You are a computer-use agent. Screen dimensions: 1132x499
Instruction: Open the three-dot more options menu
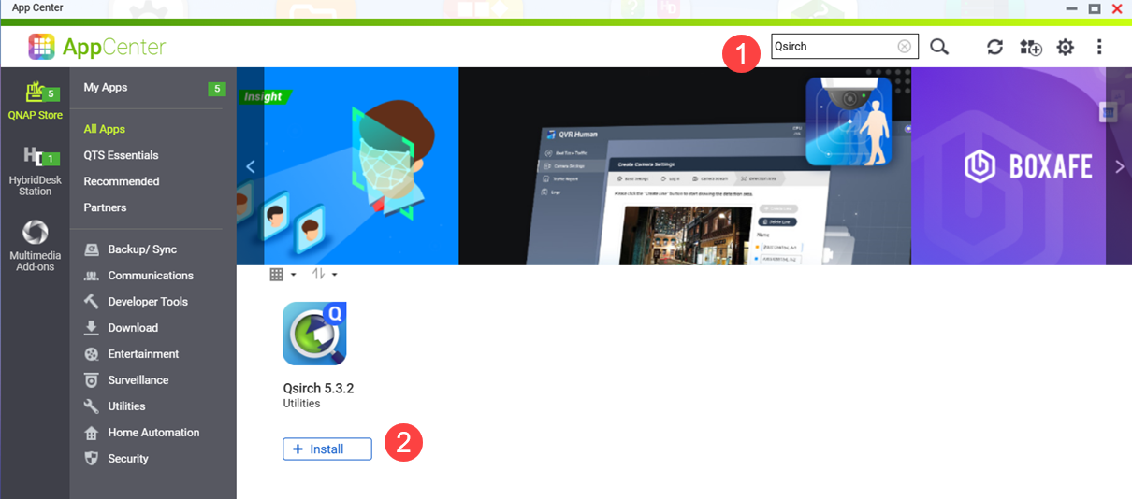tap(1099, 47)
